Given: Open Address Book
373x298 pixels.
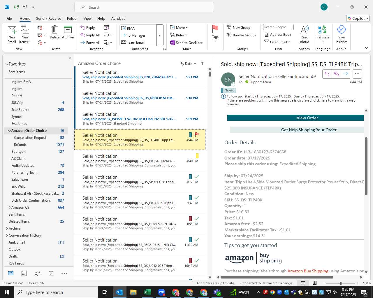Looking at the screenshot, I should click(x=278, y=34).
